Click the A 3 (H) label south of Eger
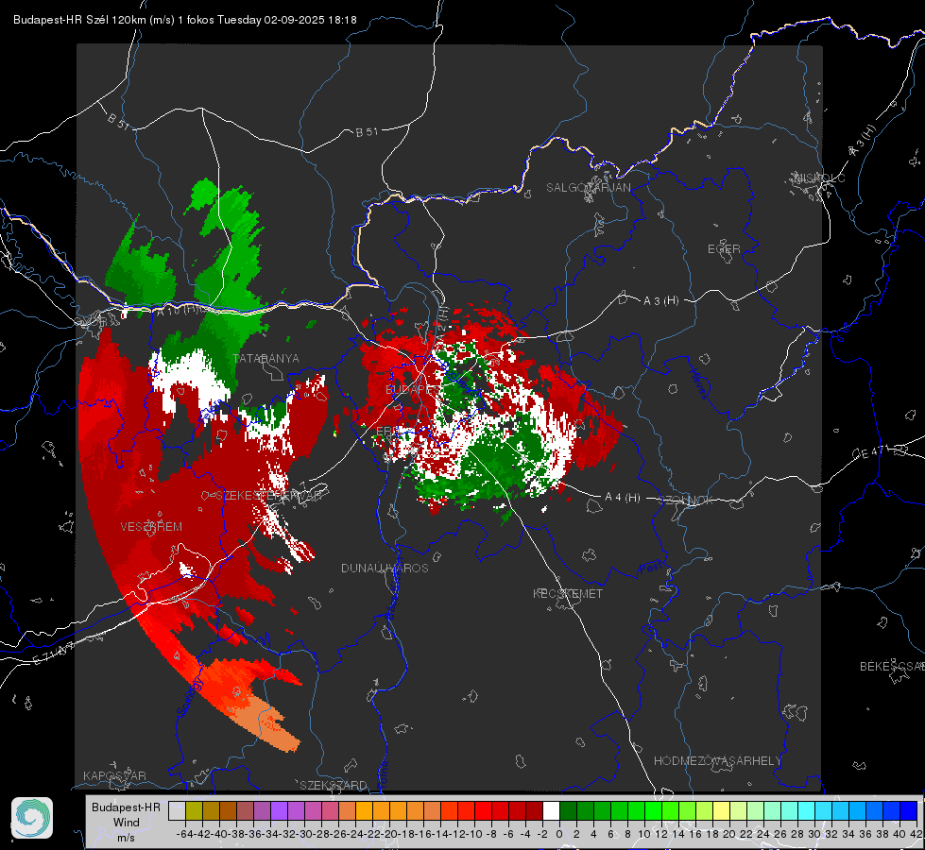This screenshot has width=925, height=850. [660, 300]
